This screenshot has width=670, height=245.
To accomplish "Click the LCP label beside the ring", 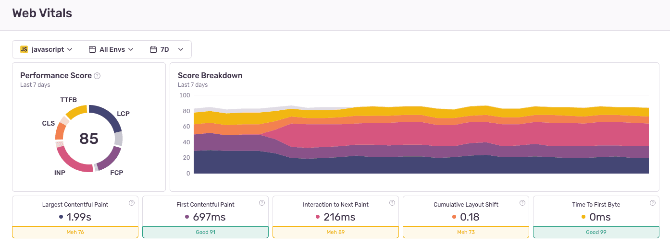I will point(123,114).
